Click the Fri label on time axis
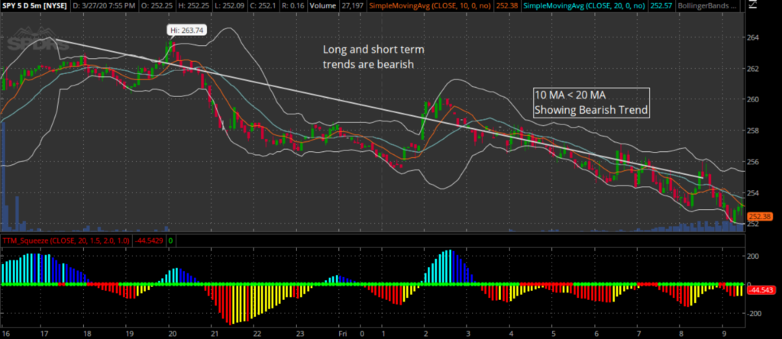 point(342,333)
